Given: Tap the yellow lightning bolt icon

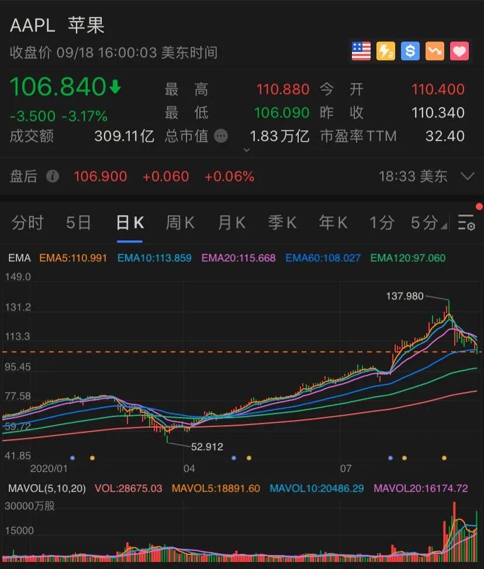Looking at the screenshot, I should [x=385, y=51].
